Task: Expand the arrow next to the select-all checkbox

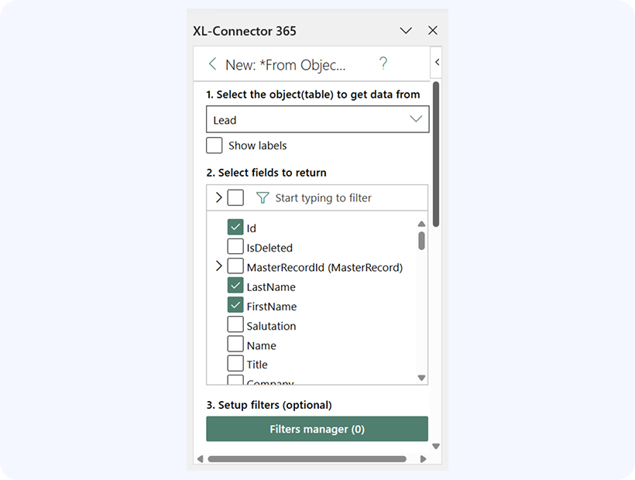Action: pyautogui.click(x=218, y=198)
